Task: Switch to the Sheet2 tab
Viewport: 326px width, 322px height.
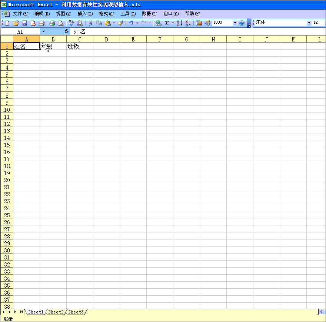Action: coord(56,312)
